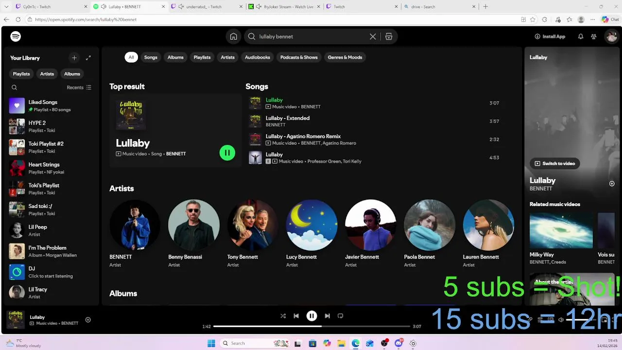622x350 pixels.
Task: Open Recents sort options dropdown
Action: pyautogui.click(x=79, y=87)
